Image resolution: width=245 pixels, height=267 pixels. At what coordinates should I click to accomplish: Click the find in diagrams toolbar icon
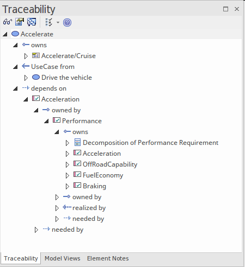(32, 22)
